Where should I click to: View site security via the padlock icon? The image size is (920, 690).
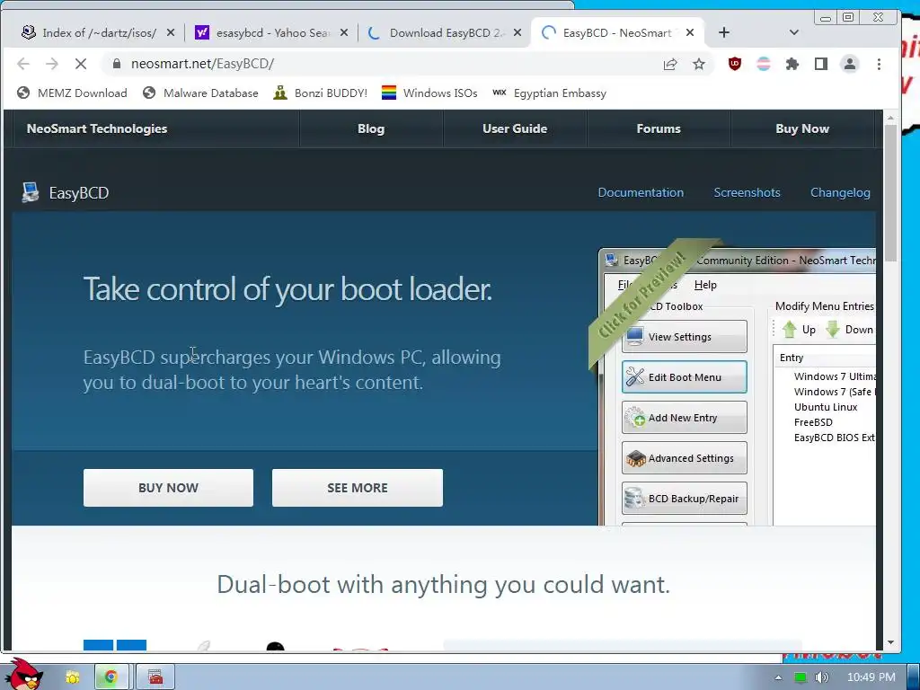(116, 64)
